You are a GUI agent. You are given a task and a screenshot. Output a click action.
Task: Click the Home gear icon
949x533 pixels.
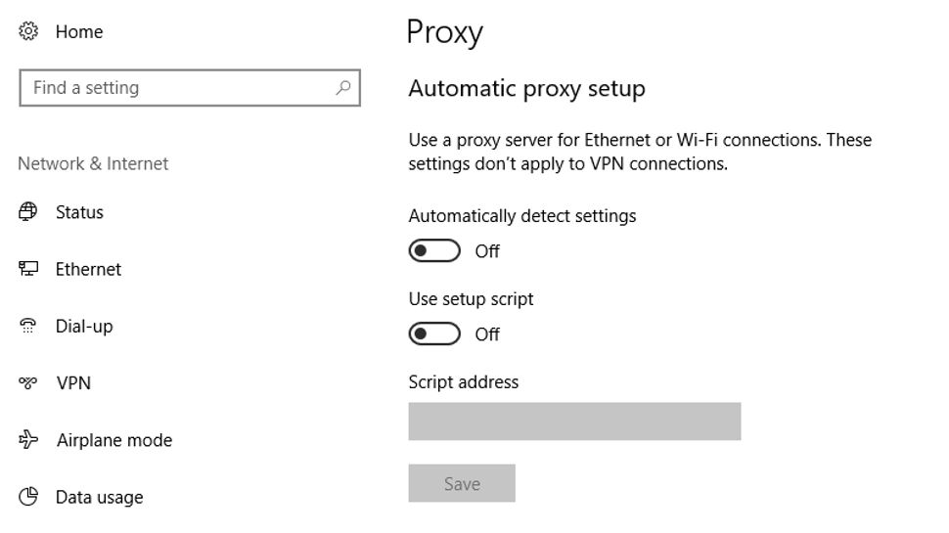(x=28, y=32)
